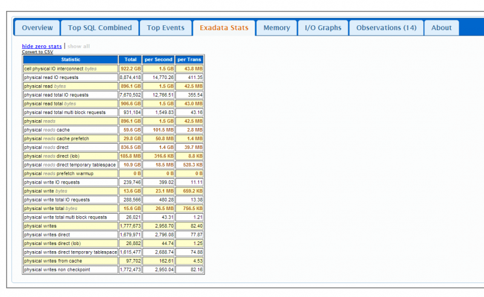Screen dimensions: 484x297
Task: Select physical read total multi block requests
Action: click(x=65, y=112)
